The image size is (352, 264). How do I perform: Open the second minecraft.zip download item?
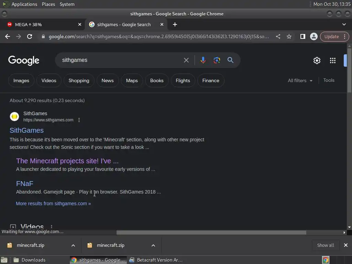[110, 245]
